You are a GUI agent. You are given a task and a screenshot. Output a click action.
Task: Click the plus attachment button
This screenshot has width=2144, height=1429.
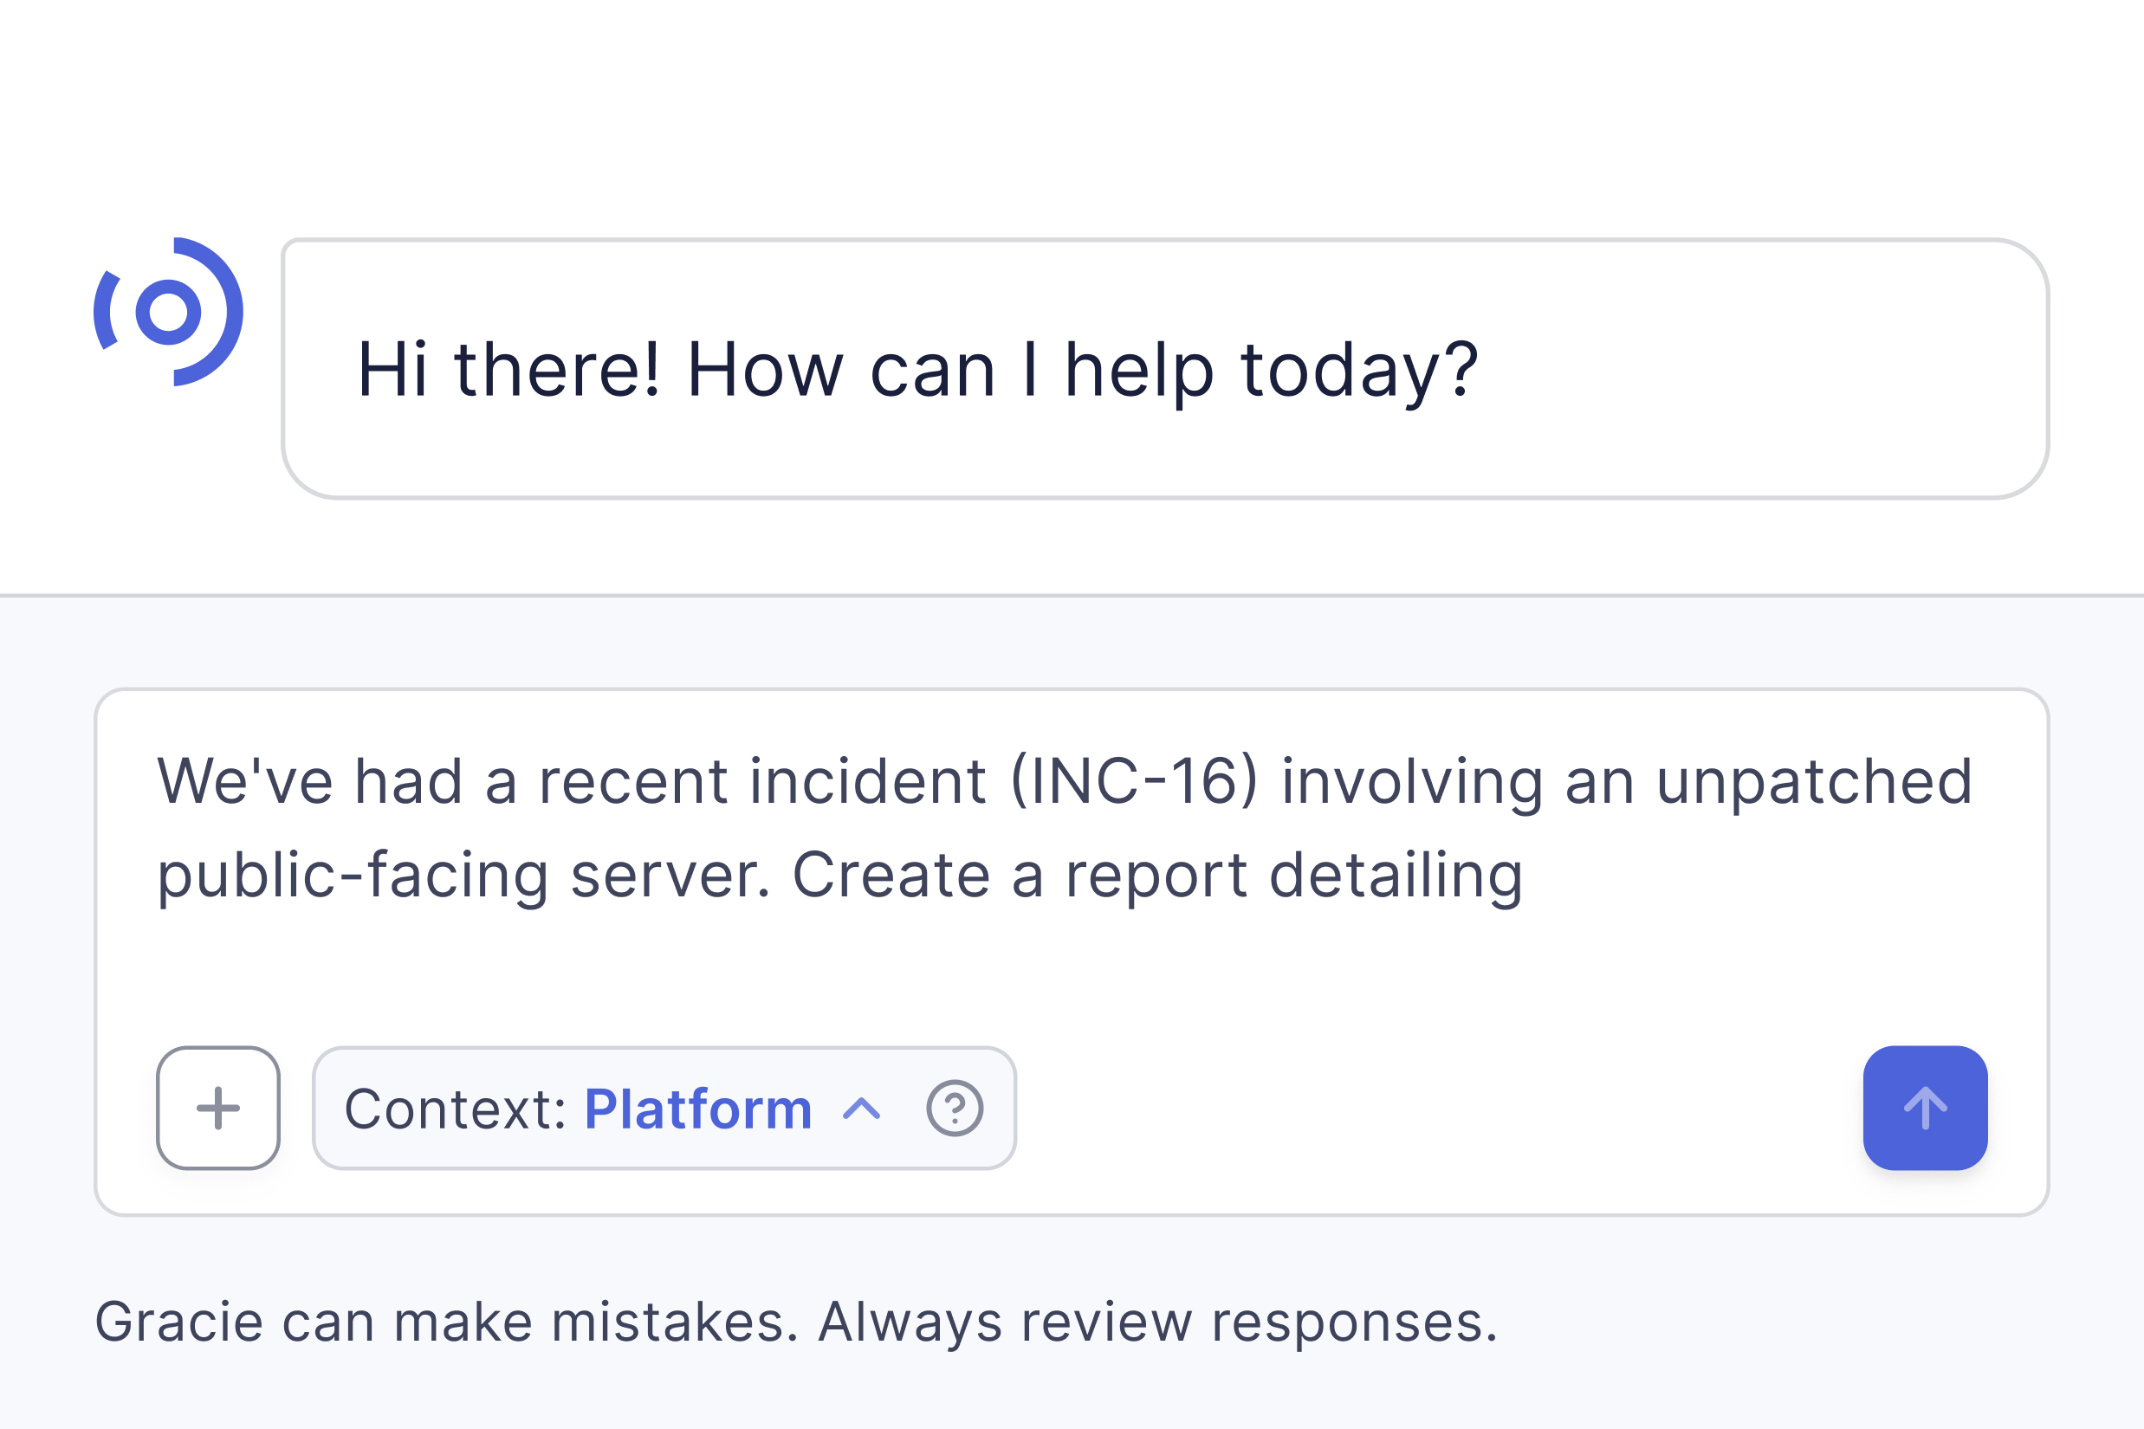pos(217,1109)
